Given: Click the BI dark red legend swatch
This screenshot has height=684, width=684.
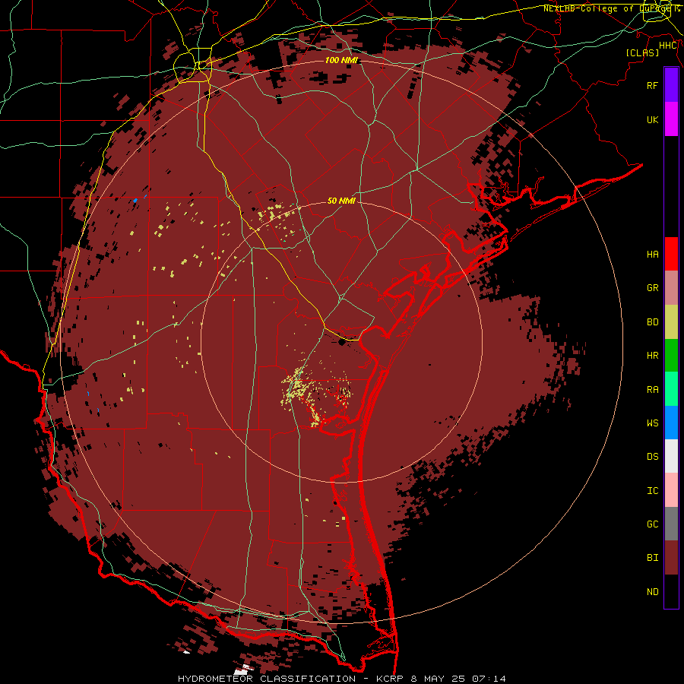Looking at the screenshot, I should [671, 558].
